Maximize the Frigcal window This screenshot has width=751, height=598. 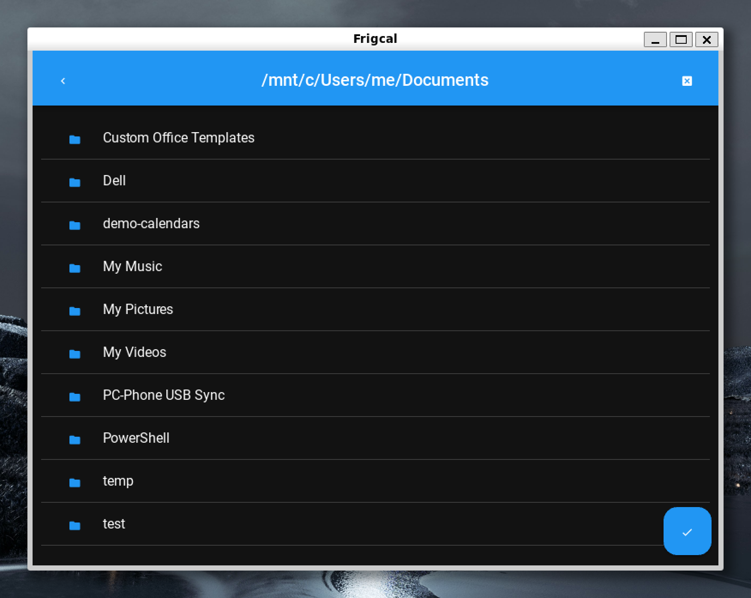tap(681, 39)
